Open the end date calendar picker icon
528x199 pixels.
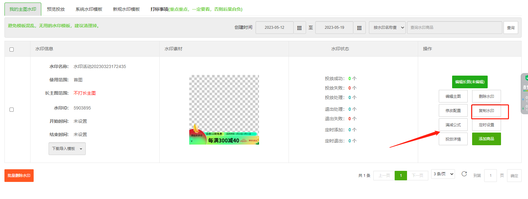359,28
